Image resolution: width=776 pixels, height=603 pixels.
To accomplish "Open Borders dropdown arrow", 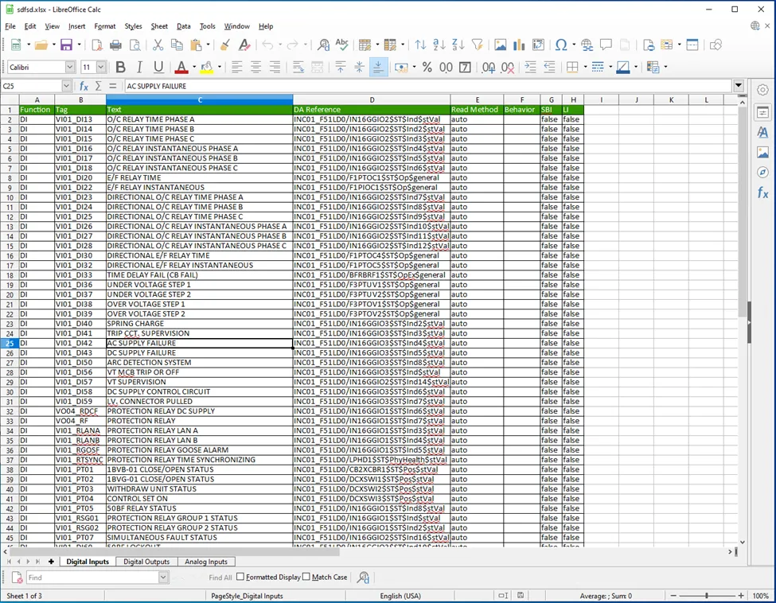I will (x=586, y=68).
